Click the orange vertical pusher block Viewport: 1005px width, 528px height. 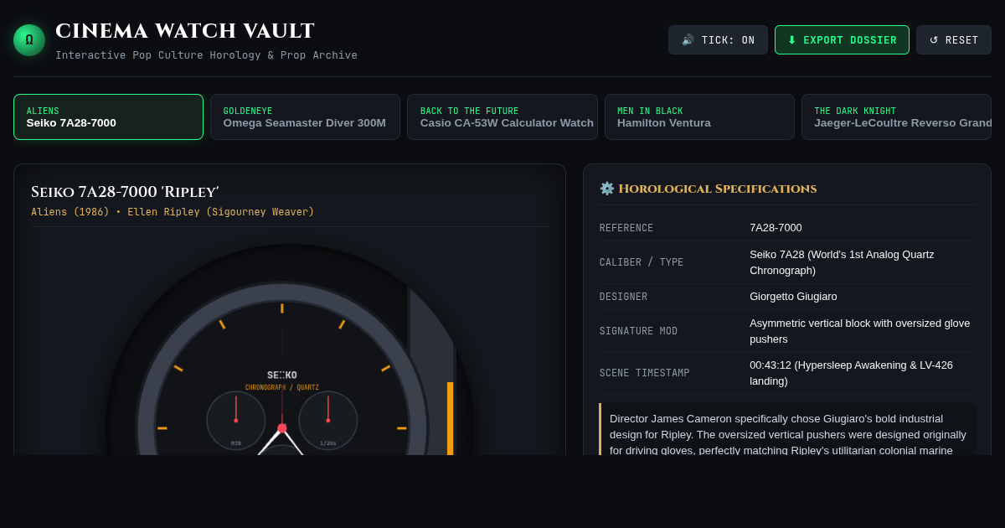coord(450,418)
